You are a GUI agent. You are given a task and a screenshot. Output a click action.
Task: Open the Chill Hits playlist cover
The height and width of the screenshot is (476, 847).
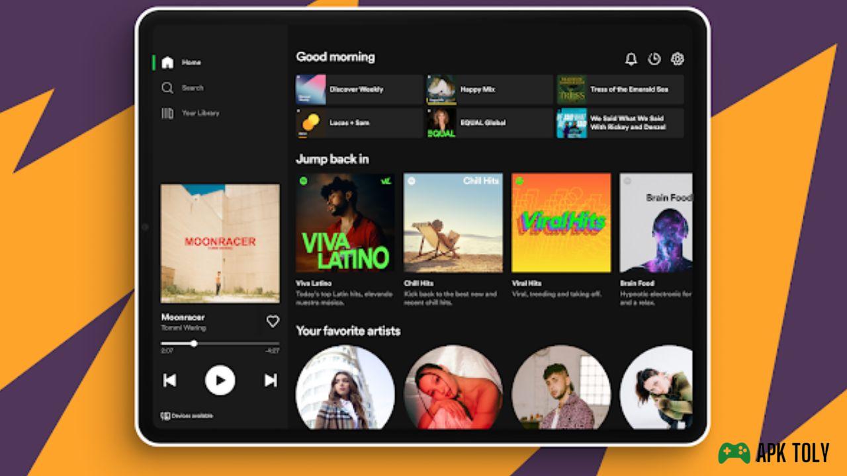(453, 223)
